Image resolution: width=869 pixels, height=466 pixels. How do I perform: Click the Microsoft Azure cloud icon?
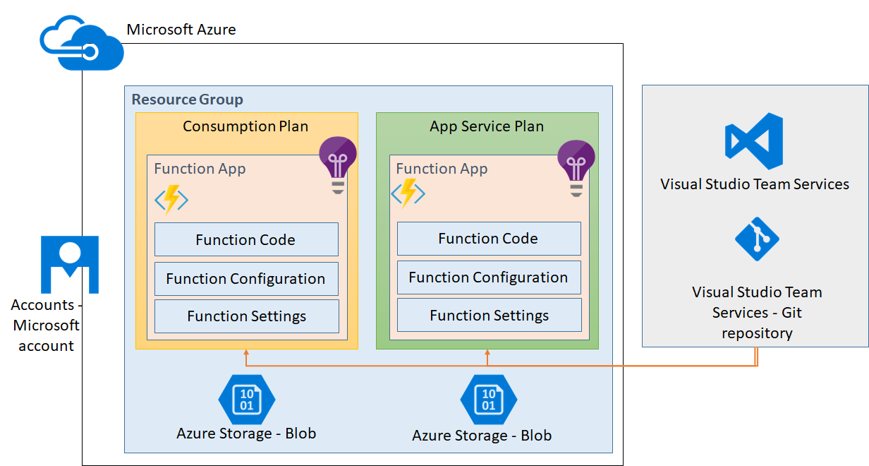tap(82, 44)
